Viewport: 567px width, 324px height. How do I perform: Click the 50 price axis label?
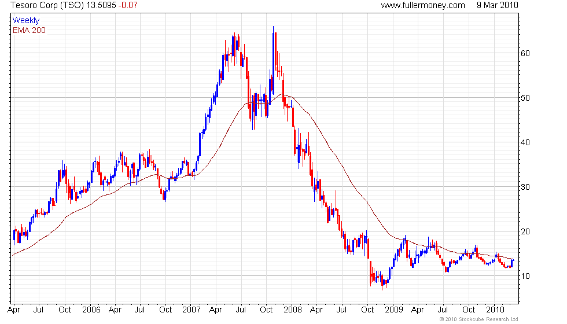[525, 98]
